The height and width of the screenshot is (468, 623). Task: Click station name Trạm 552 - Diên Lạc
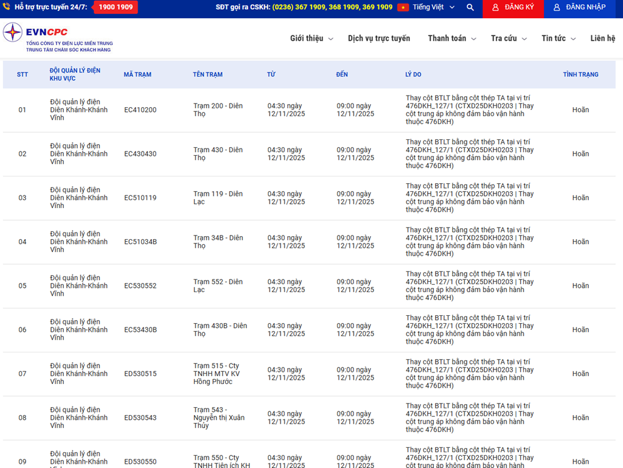(218, 285)
